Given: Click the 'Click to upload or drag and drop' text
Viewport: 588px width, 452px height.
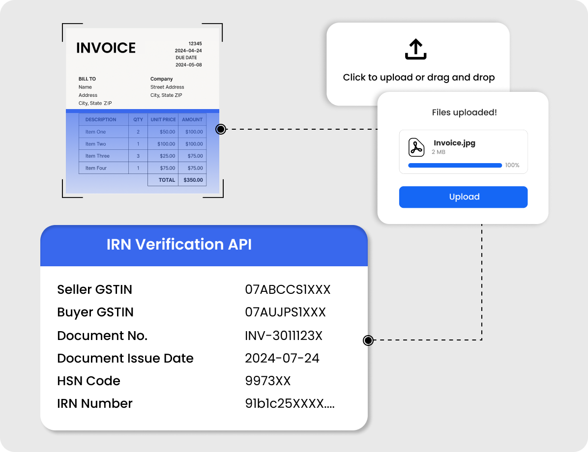Looking at the screenshot, I should (418, 78).
